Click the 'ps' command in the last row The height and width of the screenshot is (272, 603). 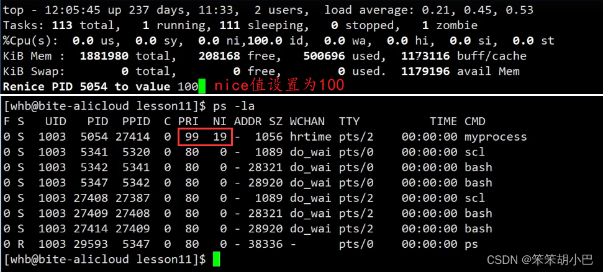coord(471,244)
